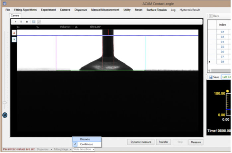Click the Save icon in results panel
232x153 pixels.
tap(214, 77)
